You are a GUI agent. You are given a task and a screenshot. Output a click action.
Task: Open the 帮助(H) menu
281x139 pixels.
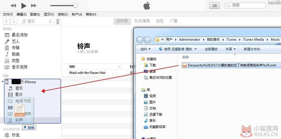coord(91,14)
